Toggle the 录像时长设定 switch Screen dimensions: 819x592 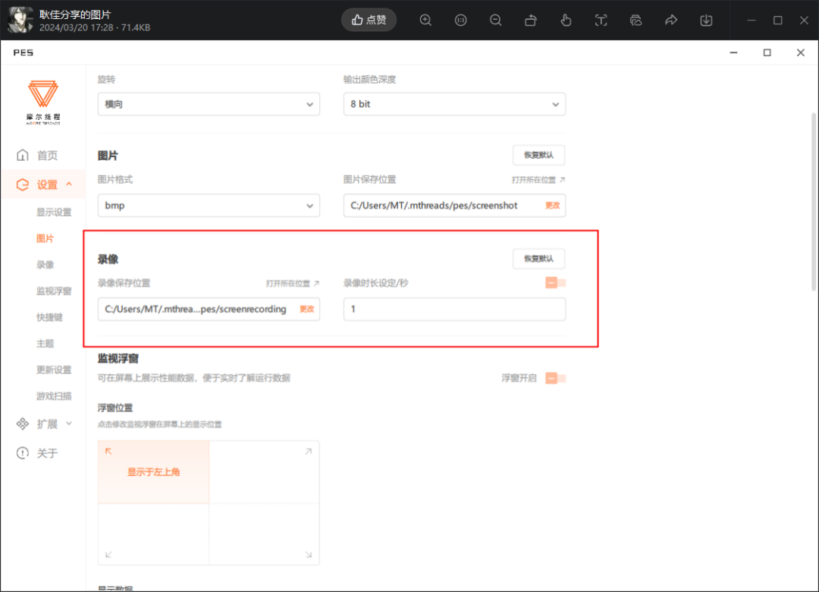point(556,283)
